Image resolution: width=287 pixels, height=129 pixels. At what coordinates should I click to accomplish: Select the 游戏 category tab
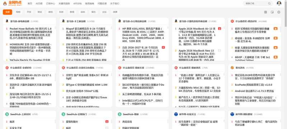(x=51, y=12)
